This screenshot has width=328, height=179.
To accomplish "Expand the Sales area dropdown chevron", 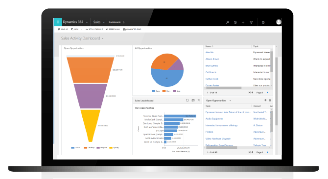I will 104,22.
